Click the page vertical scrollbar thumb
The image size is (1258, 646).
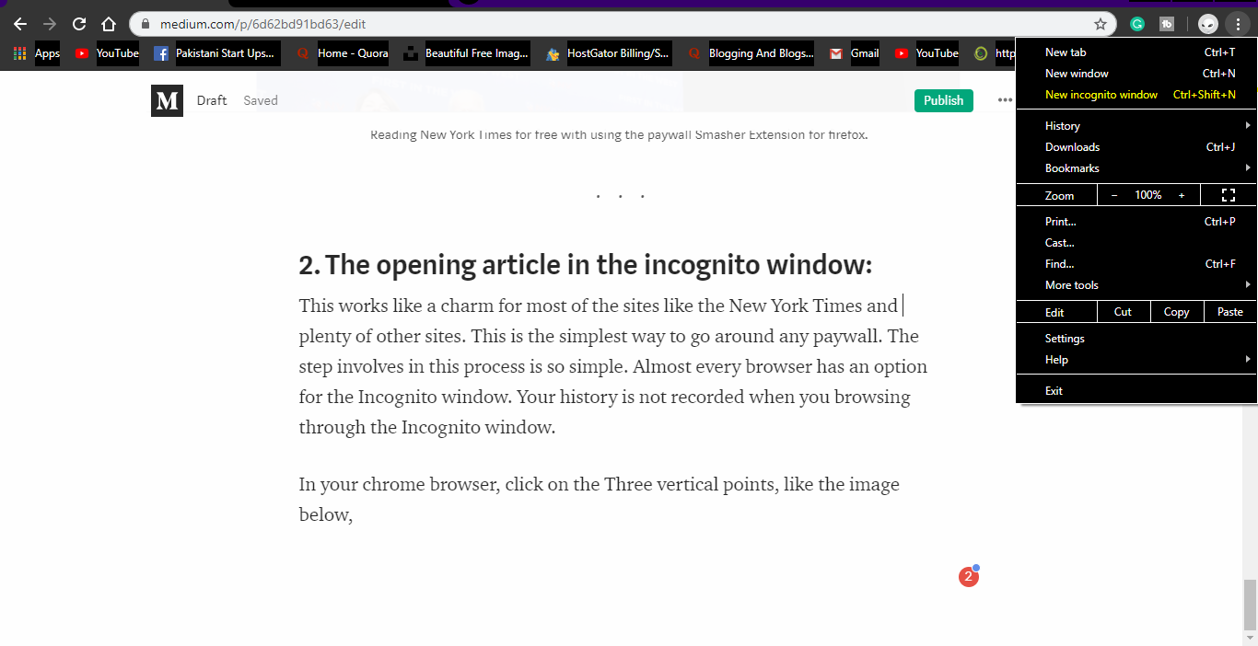(1250, 603)
